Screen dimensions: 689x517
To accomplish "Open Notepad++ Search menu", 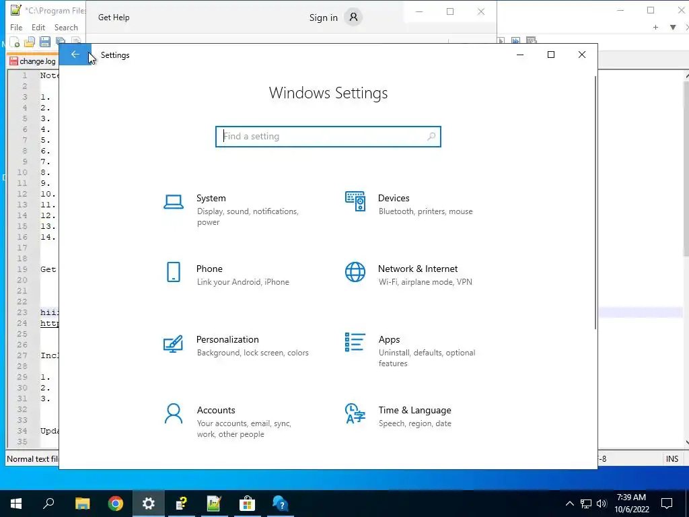I will pyautogui.click(x=66, y=27).
